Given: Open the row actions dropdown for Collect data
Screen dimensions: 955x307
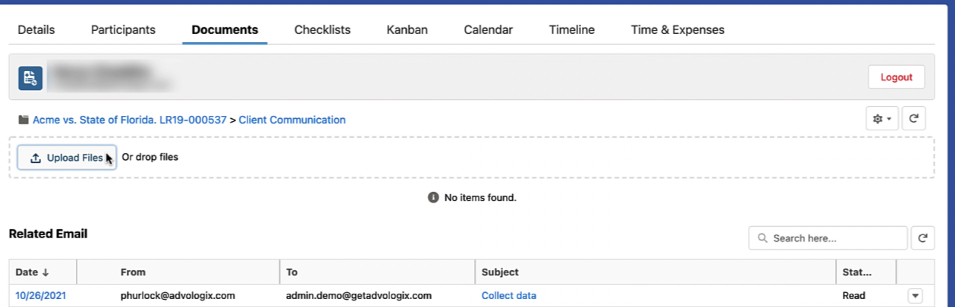Looking at the screenshot, I should [915, 296].
